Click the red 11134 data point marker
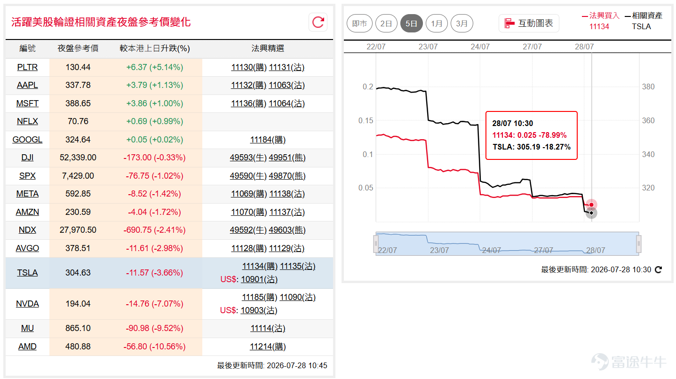676x379 pixels. pyautogui.click(x=591, y=205)
